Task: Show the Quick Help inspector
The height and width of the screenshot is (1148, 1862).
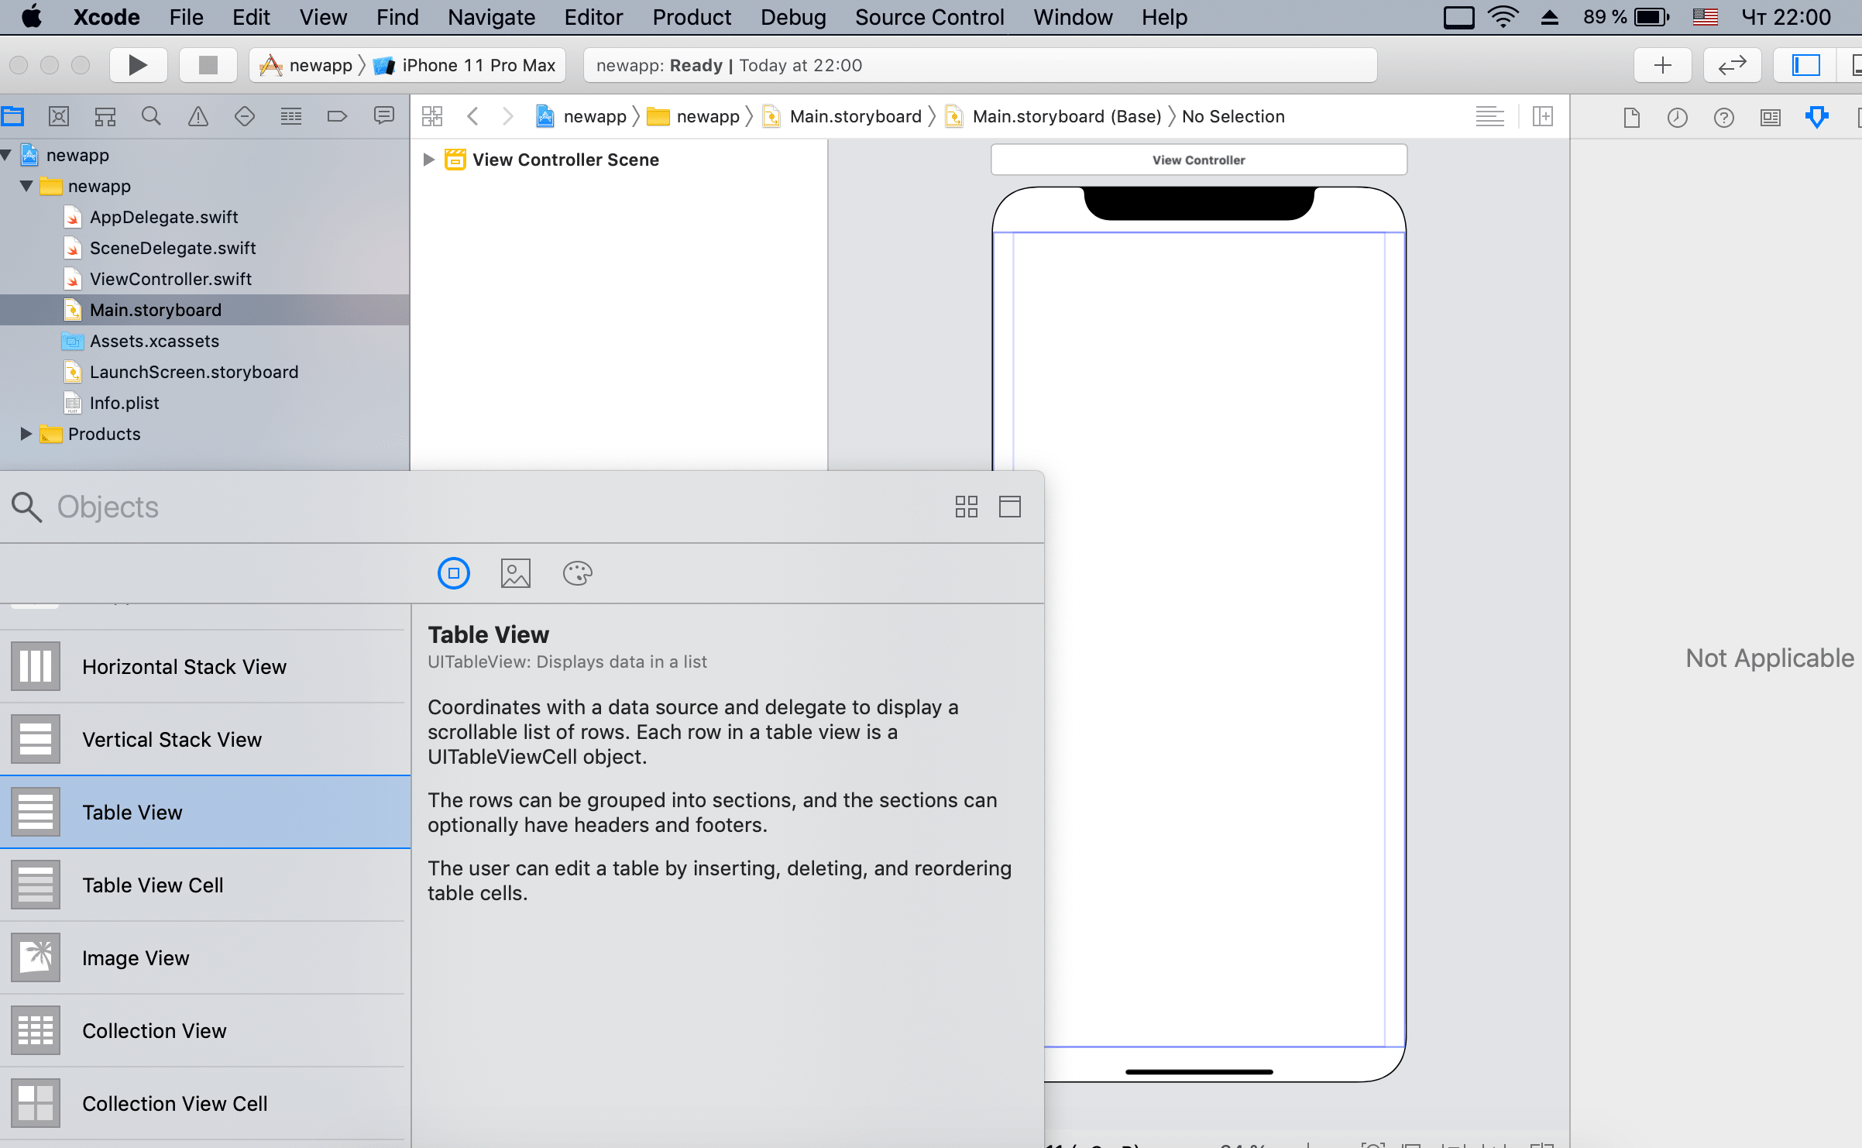Action: [1724, 118]
